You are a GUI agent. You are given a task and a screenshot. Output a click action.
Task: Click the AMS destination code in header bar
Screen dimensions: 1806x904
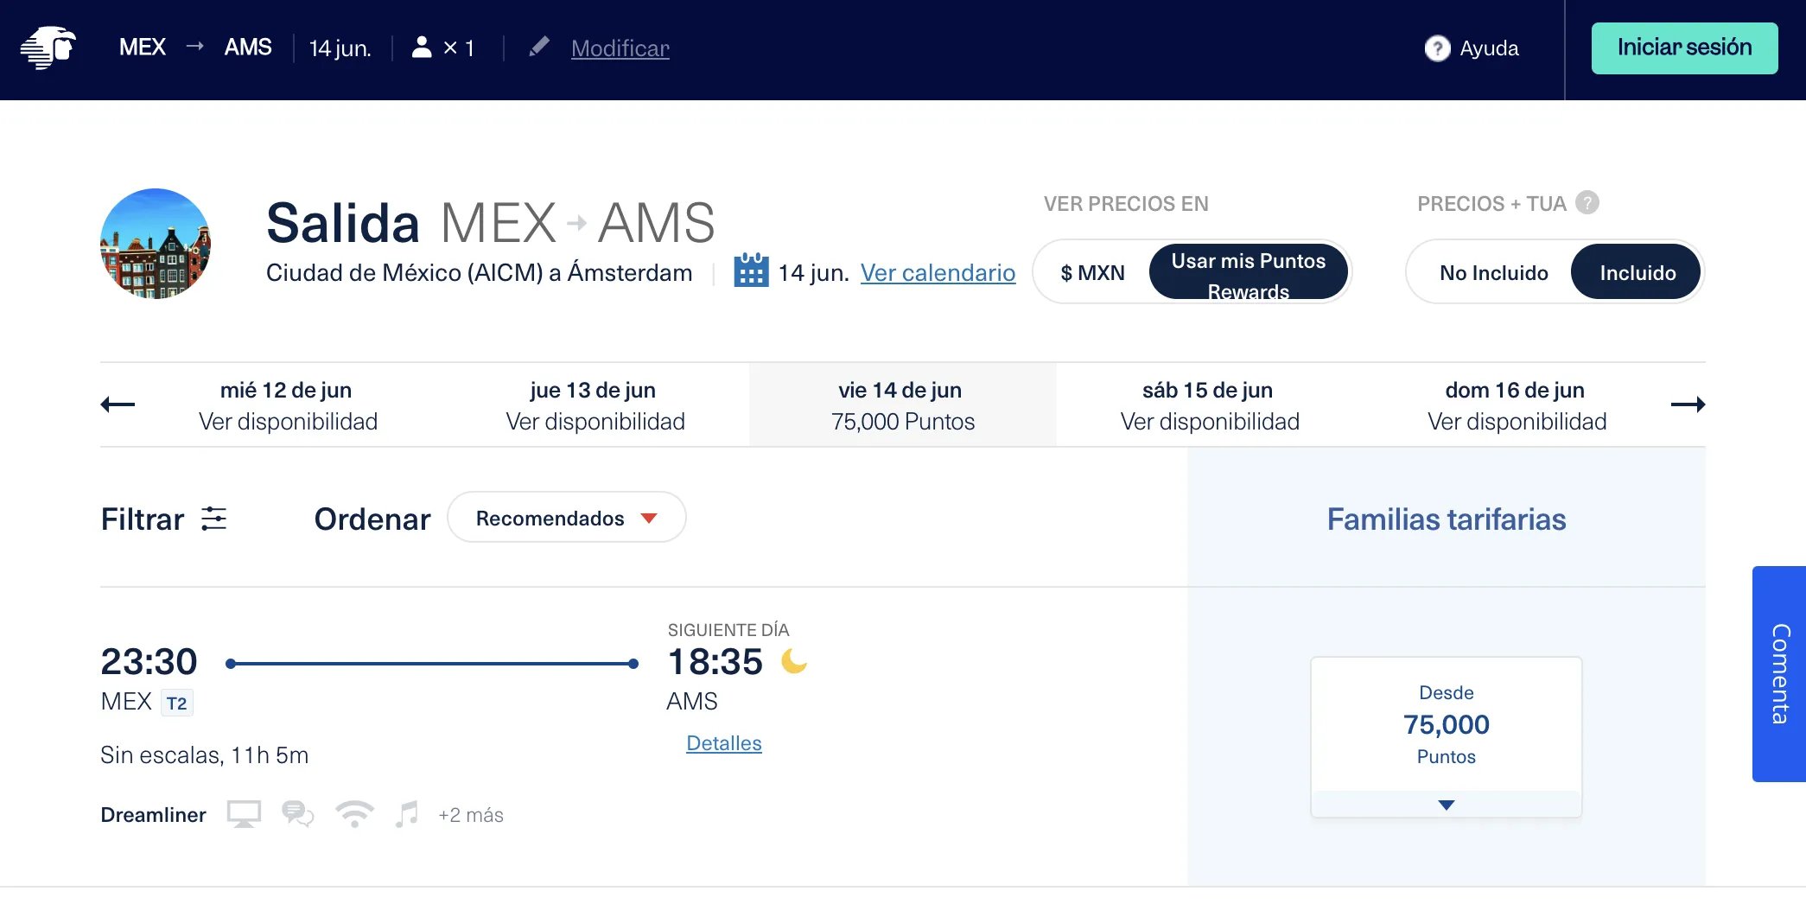click(248, 48)
